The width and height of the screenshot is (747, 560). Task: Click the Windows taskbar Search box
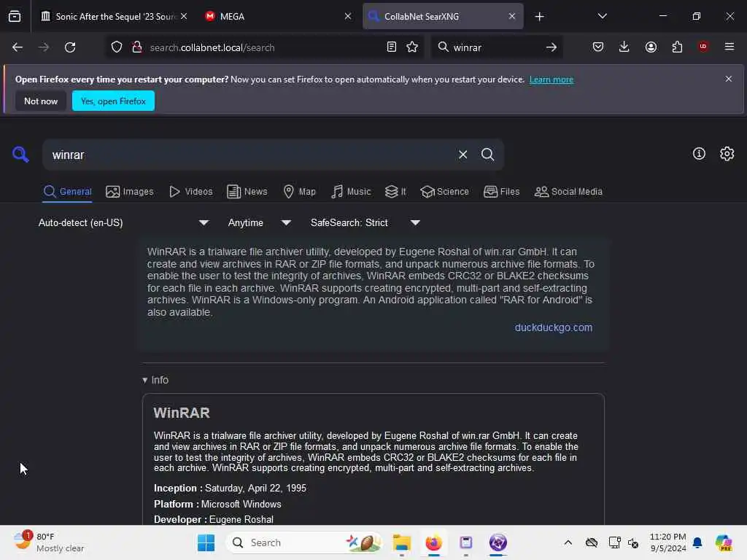pyautogui.click(x=304, y=542)
